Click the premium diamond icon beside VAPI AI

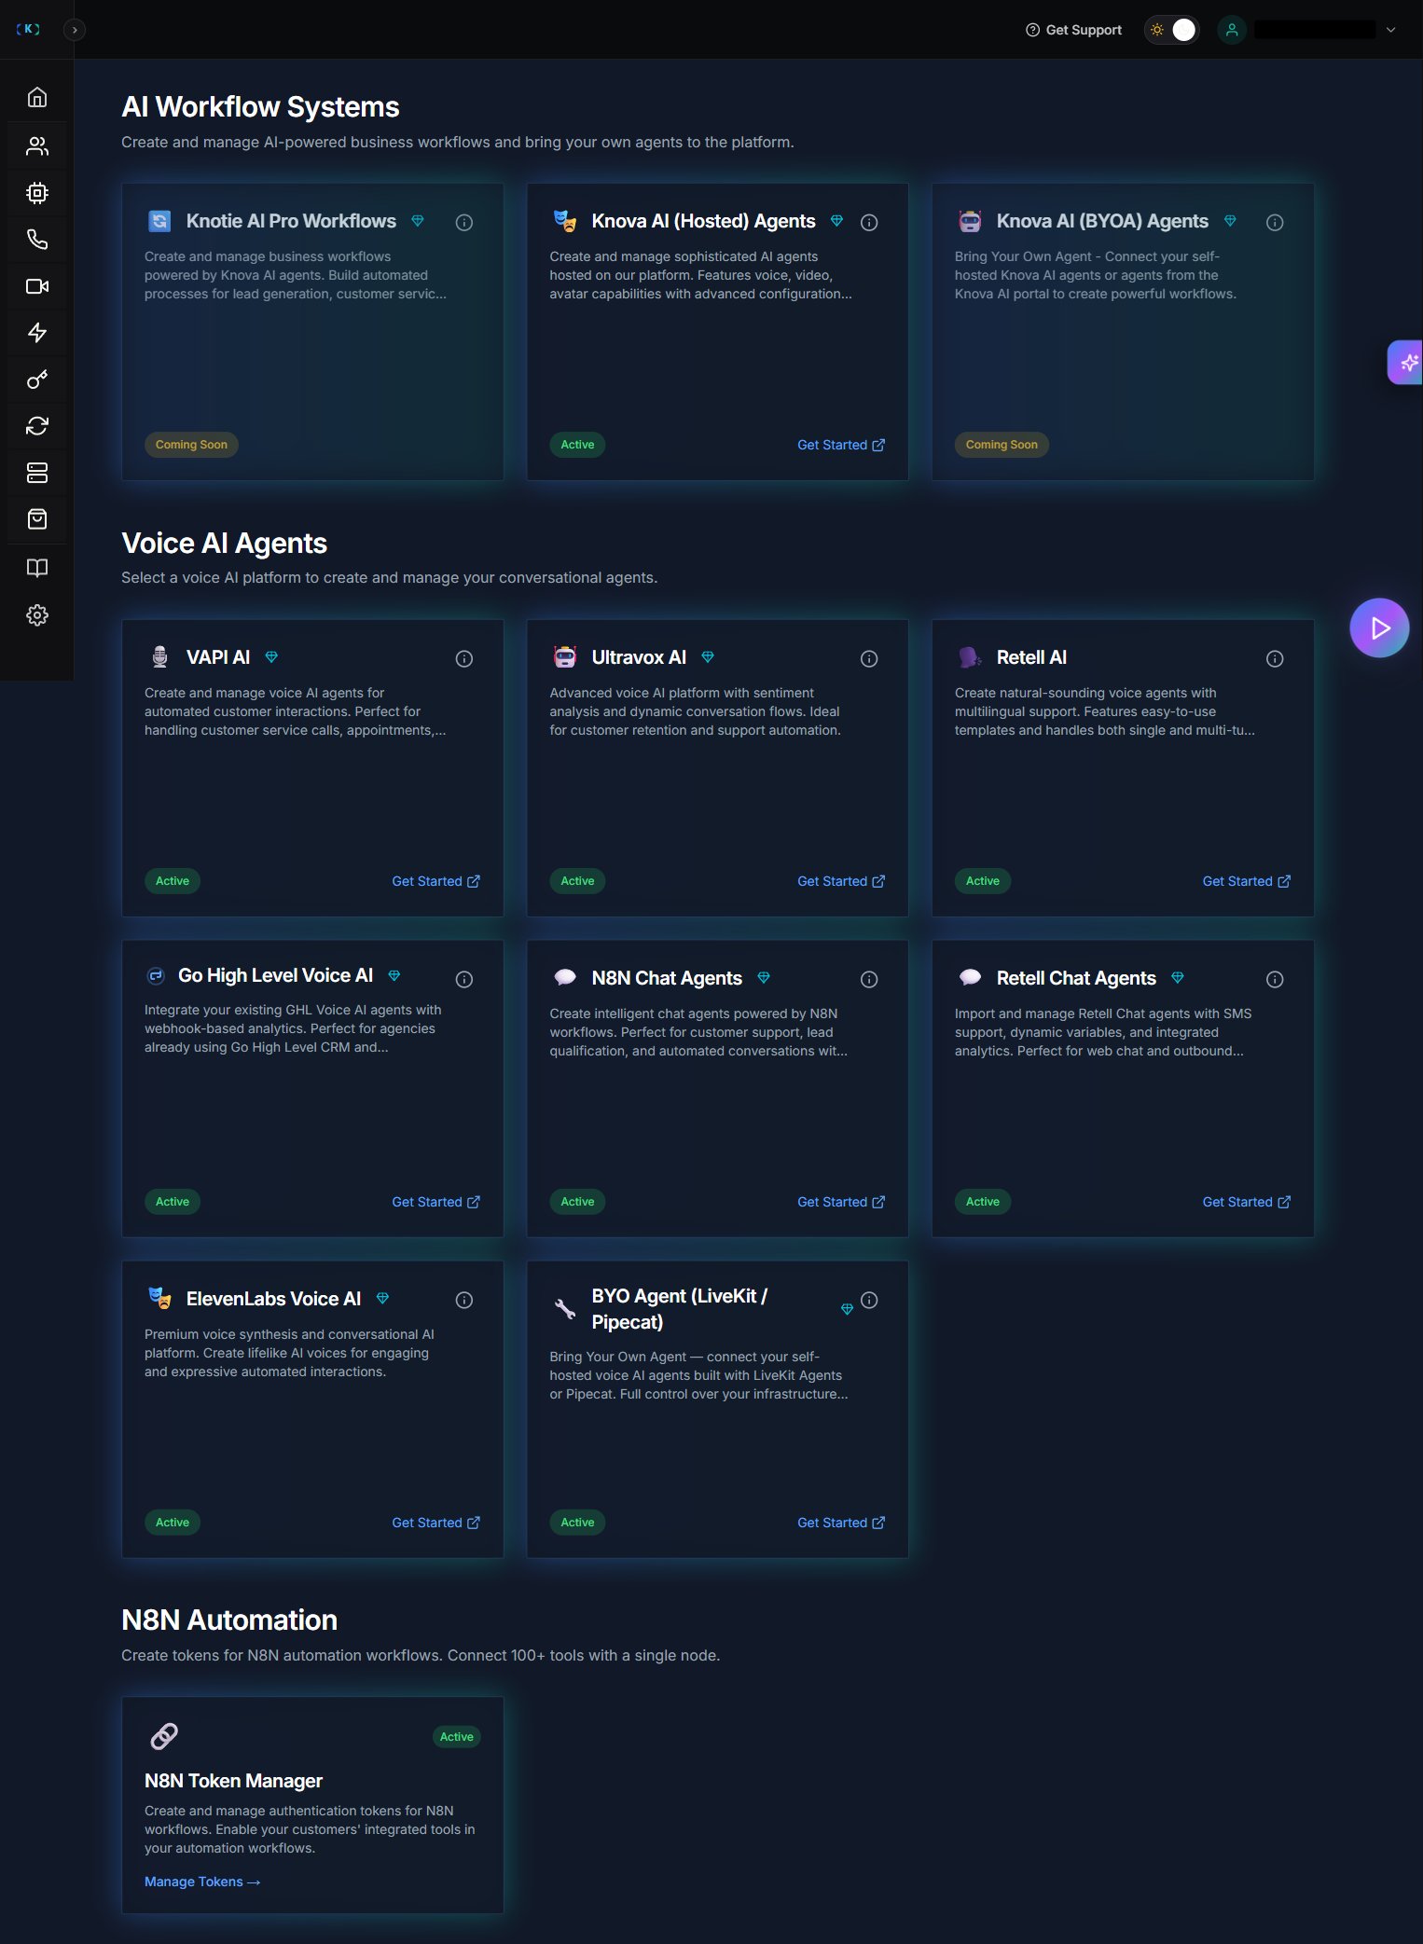click(x=271, y=657)
